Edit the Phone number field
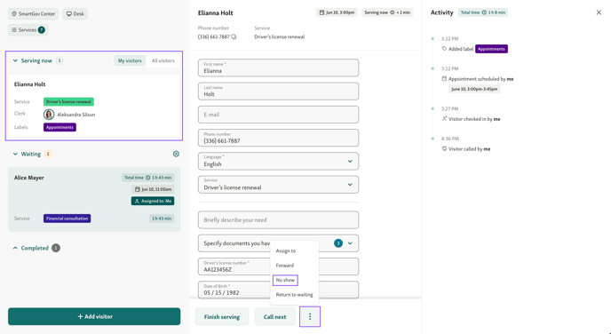Viewport: 611px width, 334px height. pyautogui.click(x=278, y=138)
